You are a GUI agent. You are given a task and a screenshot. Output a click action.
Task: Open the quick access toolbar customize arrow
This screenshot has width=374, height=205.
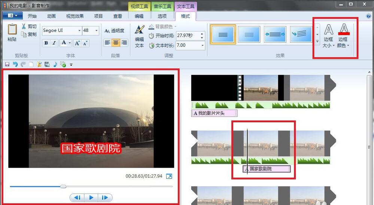pos(71,65)
